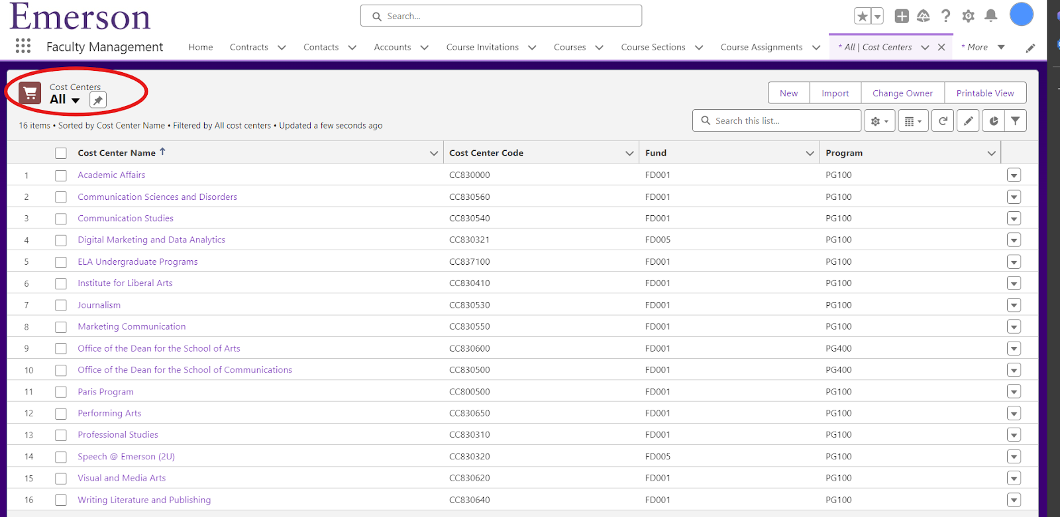The width and height of the screenshot is (1060, 517).
Task: Pin this list view
Action: pyautogui.click(x=98, y=101)
